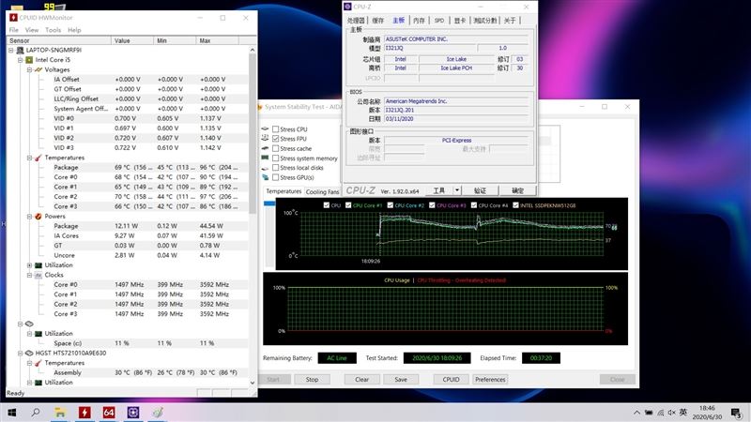The height and width of the screenshot is (422, 751).
Task: Open taskbar search magnifier
Action: pos(36,413)
